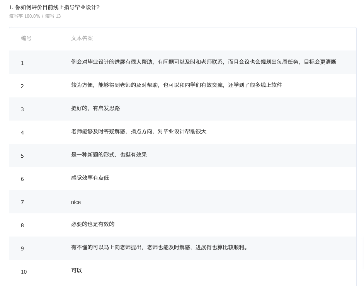Image resolution: width=364 pixels, height=286 pixels.
Task: Select the answer starting with 有不懂的可以马上
Action: click(x=160, y=247)
